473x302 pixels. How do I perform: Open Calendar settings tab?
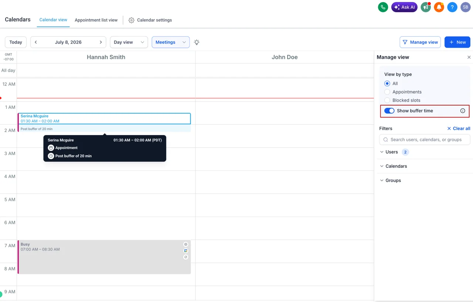(x=150, y=20)
